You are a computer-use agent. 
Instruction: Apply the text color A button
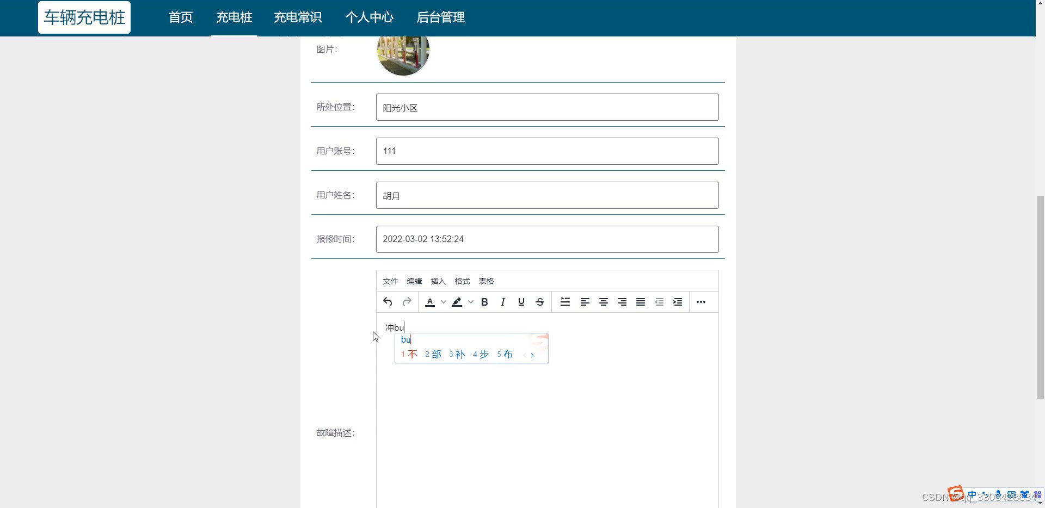pyautogui.click(x=430, y=302)
